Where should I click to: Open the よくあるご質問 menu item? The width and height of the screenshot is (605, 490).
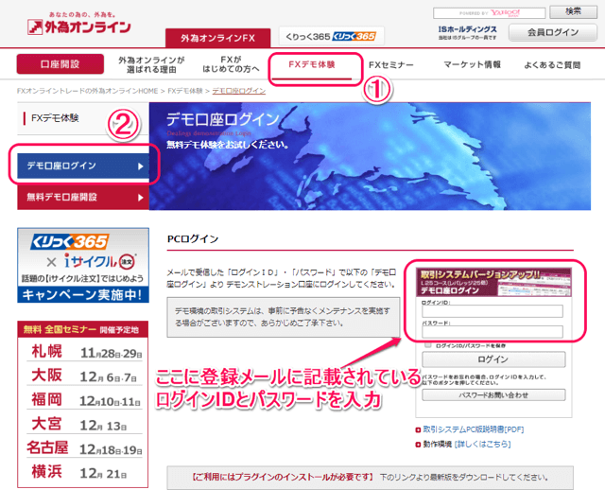(552, 65)
